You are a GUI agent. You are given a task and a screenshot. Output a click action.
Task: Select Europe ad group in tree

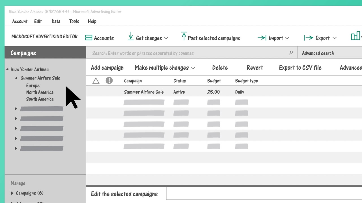(x=33, y=85)
